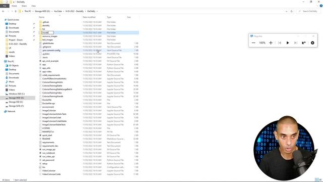Image resolution: width=323 pixels, height=182 pixels.
Task: Select the ImageColorizerColab notebook
Action: 51,118
